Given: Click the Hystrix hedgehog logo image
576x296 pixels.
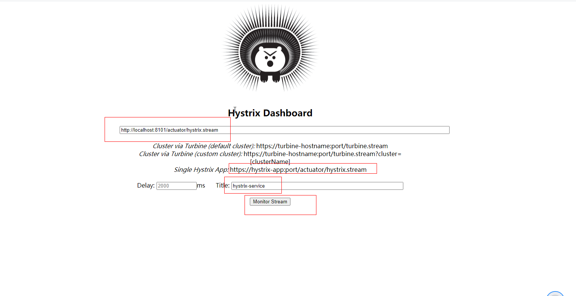Looking at the screenshot, I should pyautogui.click(x=270, y=48).
